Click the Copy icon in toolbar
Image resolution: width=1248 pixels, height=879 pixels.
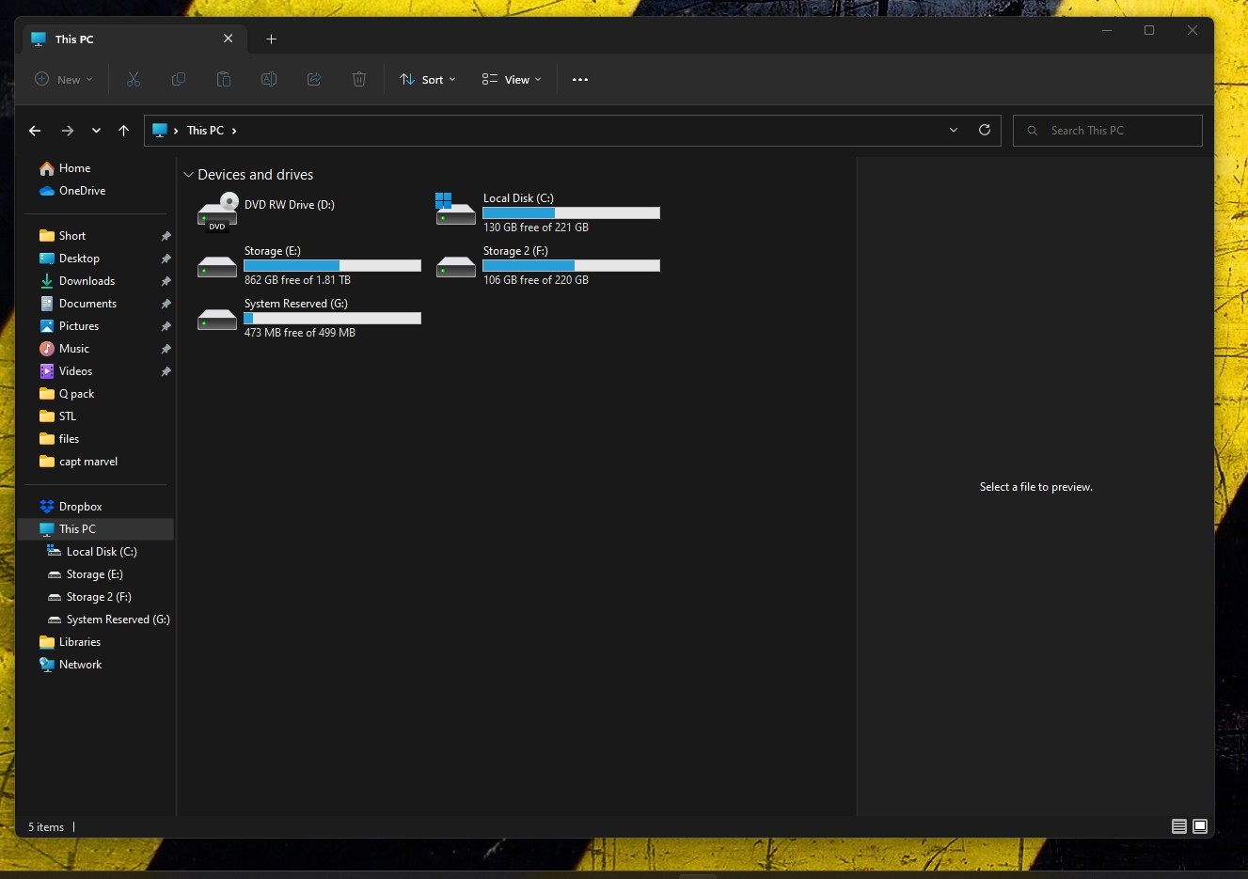point(179,80)
